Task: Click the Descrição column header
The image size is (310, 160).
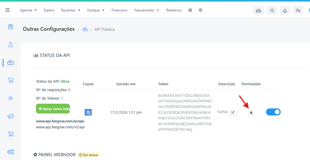Action: click(227, 84)
